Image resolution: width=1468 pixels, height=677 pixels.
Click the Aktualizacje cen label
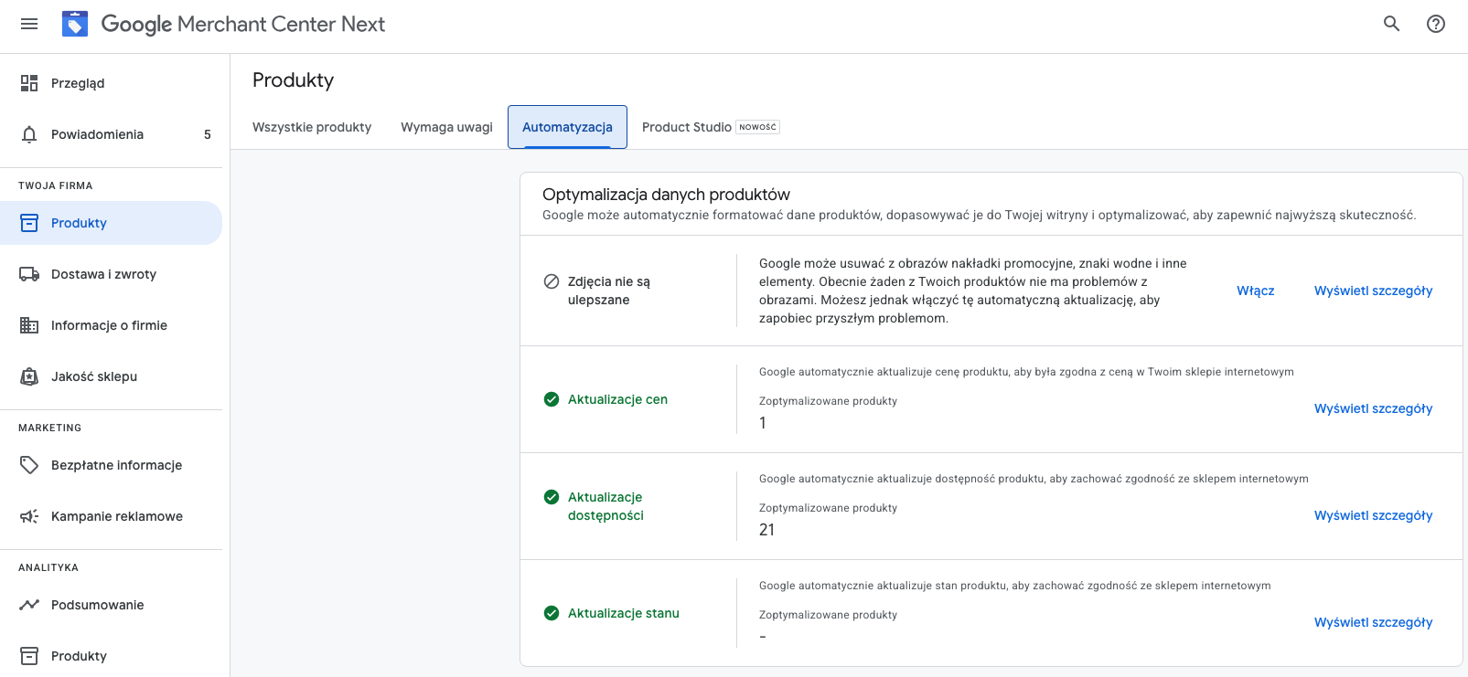pos(617,399)
